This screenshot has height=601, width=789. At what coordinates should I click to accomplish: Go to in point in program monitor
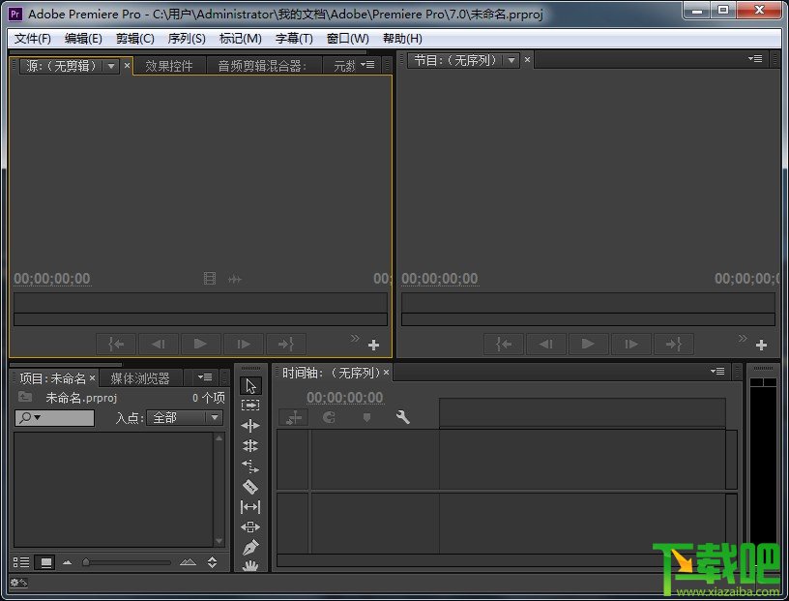pyautogui.click(x=504, y=344)
